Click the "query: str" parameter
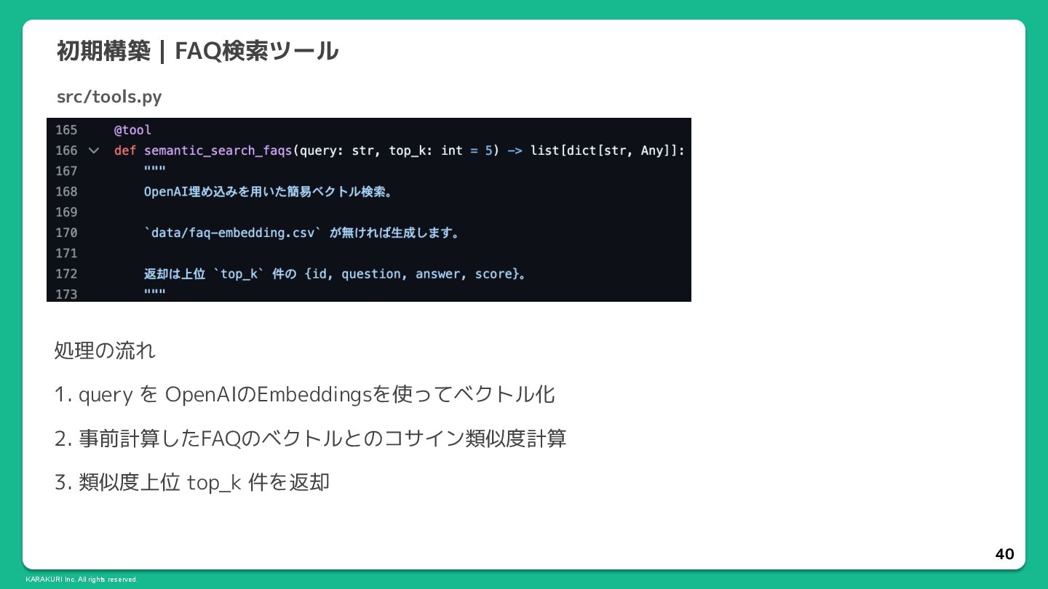The width and height of the screenshot is (1048, 589). tap(337, 151)
